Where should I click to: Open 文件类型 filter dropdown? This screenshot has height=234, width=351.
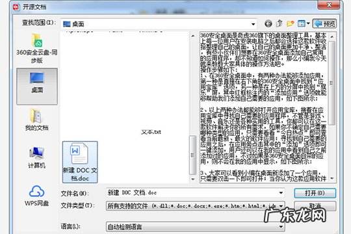coord(281,205)
